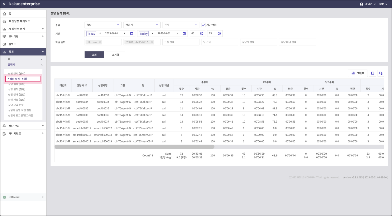Click the clock icon for start hour 00
Viewport: 392px width, 216px height.
(x=202, y=34)
